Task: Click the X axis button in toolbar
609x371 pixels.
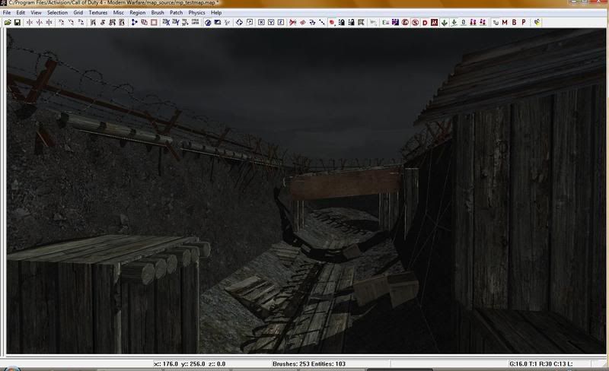Action: click(261, 23)
